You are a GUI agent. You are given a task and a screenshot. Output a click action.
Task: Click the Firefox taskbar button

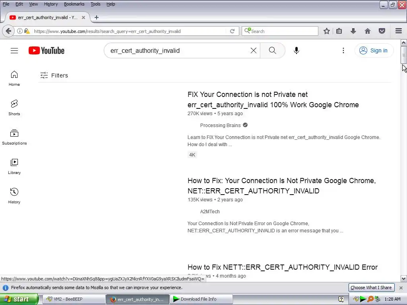(x=138, y=299)
